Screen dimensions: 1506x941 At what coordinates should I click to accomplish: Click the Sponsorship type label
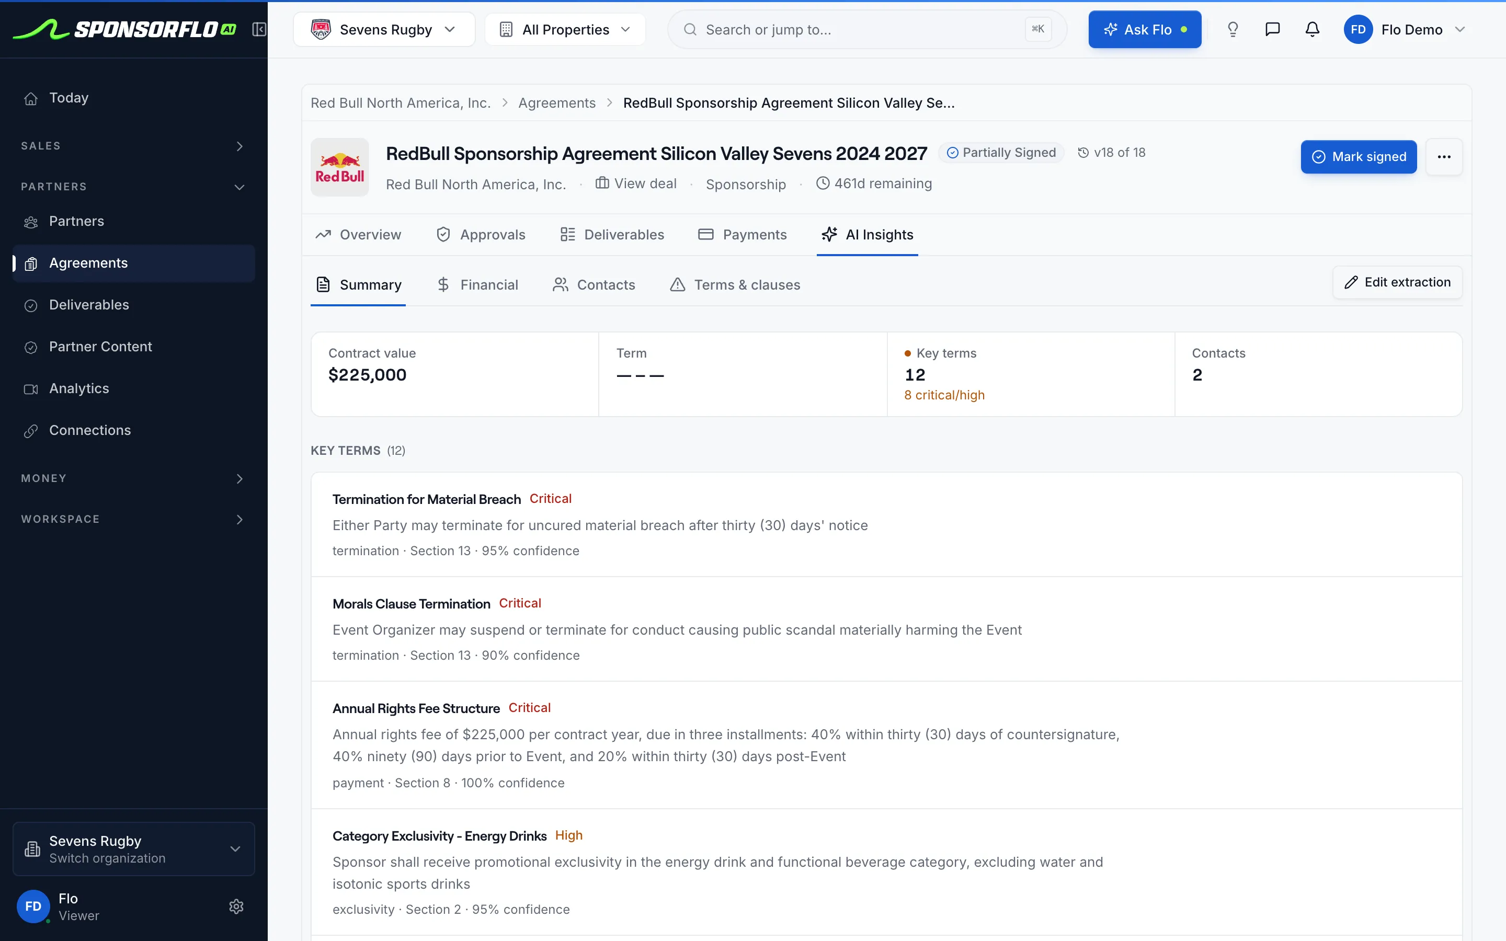pyautogui.click(x=746, y=184)
